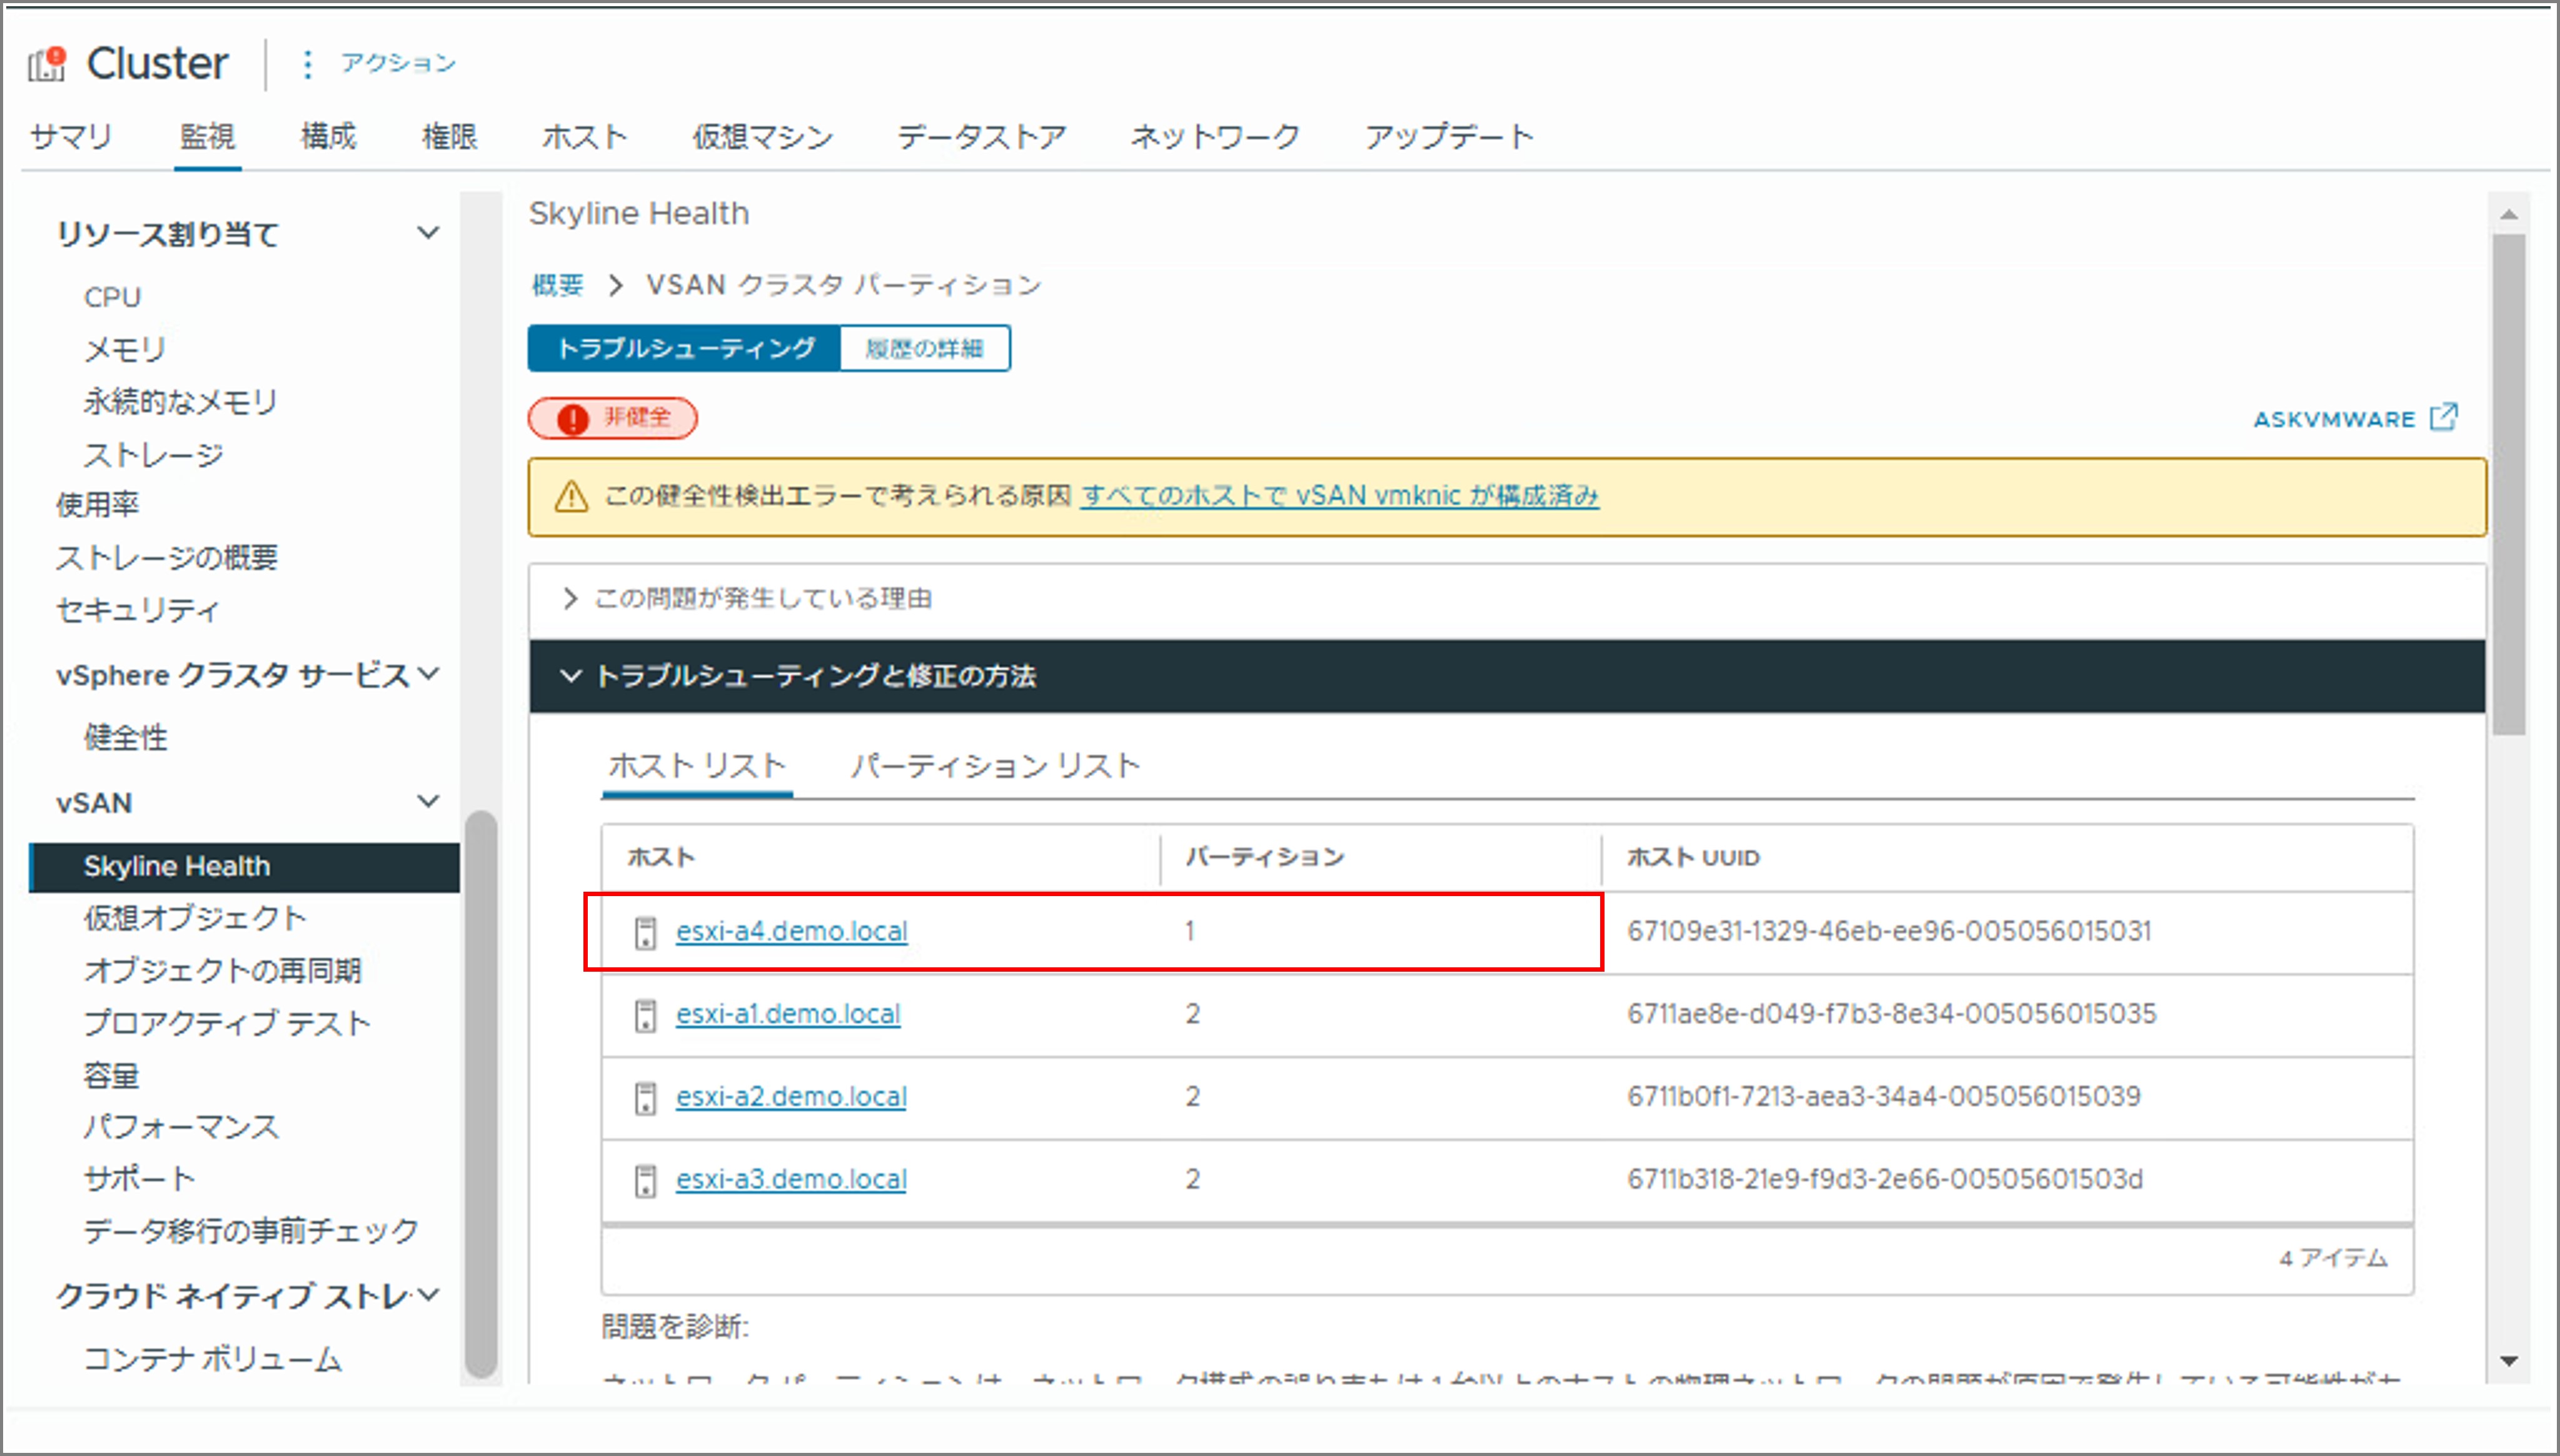Switch to トラブルシューティング toggle view
This screenshot has width=2560, height=1456.
tap(685, 348)
